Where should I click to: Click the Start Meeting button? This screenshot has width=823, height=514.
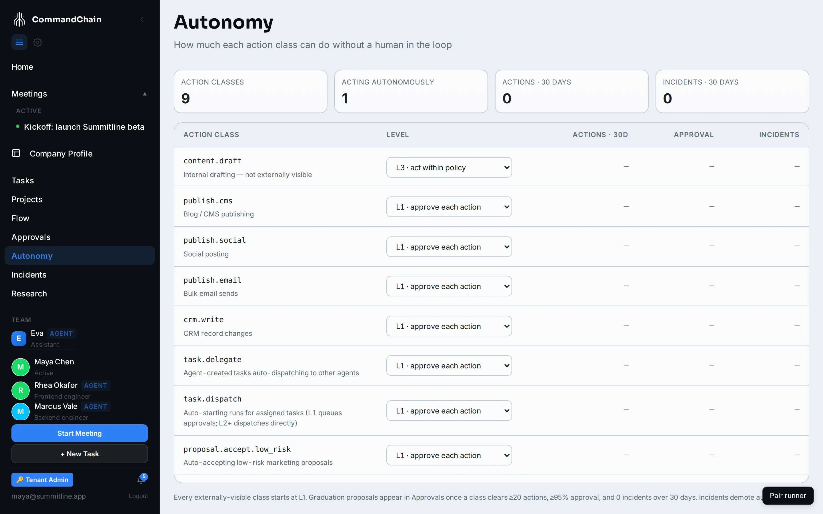click(x=79, y=433)
